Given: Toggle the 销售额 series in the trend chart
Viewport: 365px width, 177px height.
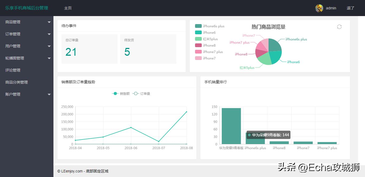Looking at the screenshot, I should point(121,93).
